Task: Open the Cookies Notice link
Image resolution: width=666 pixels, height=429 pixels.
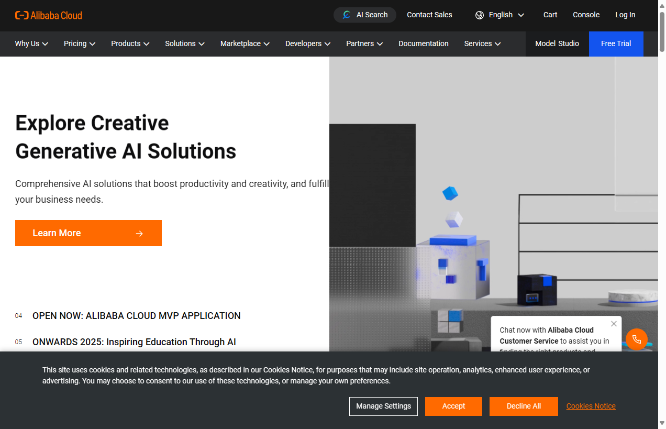Action: 591,406
